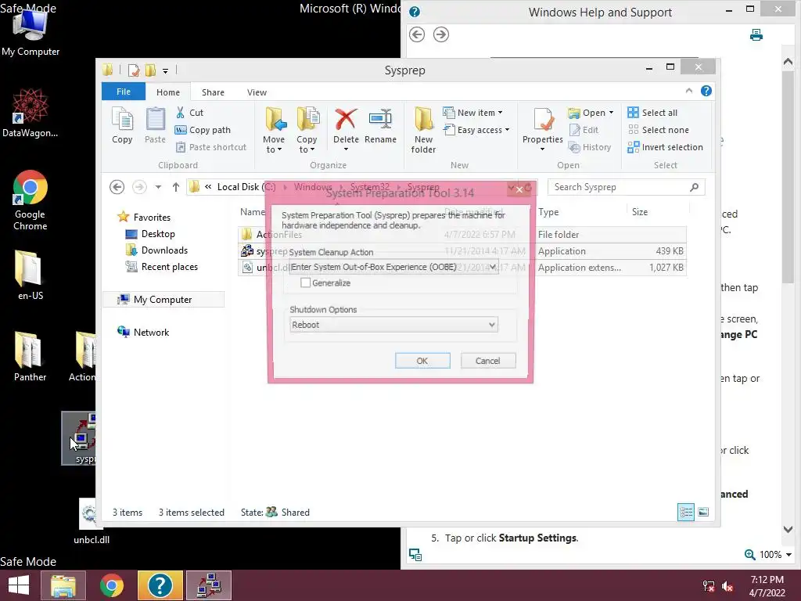Viewport: 801px width, 601px height.
Task: Open the recent locations dropdown arrow
Action: (x=158, y=187)
